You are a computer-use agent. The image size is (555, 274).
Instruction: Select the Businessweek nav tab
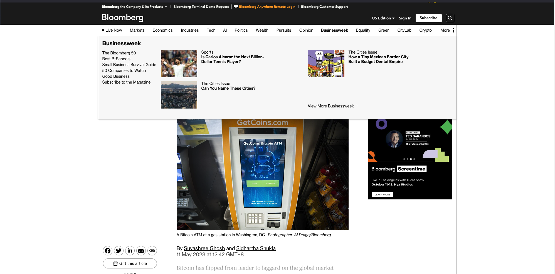point(334,30)
